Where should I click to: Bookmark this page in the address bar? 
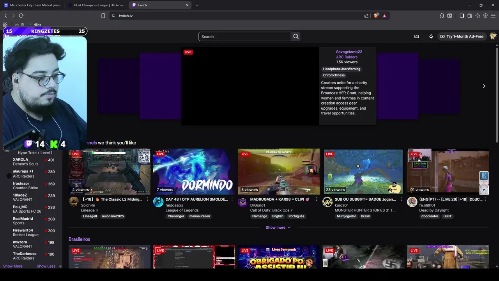coord(103,16)
